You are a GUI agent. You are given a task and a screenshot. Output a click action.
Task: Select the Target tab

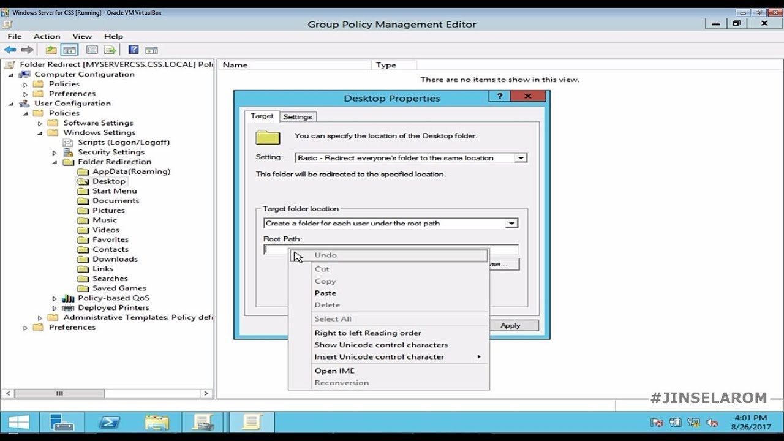(262, 116)
